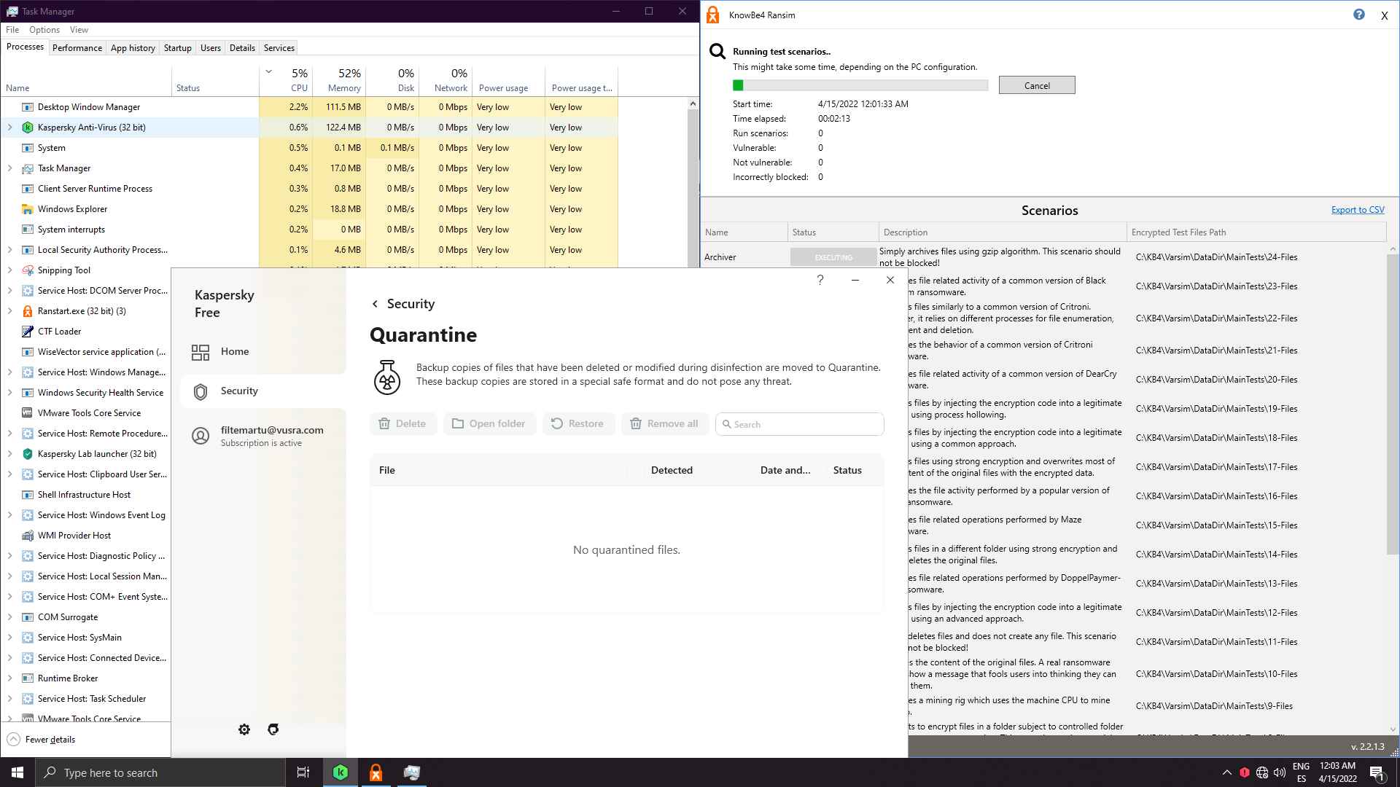Screen dimensions: 1400x787
Task: Expand the Ranstart.exe process group
Action: (x=10, y=311)
